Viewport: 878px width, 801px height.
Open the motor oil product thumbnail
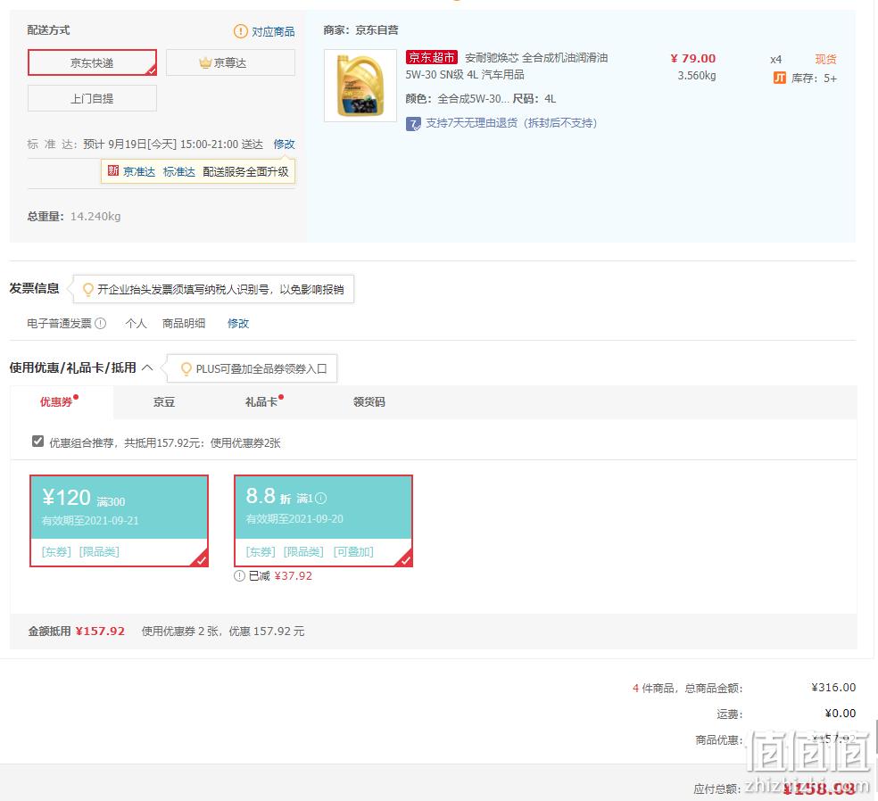tap(360, 86)
